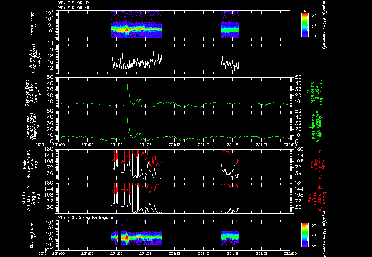
Task: Click the "EI" label above the top color bar
Action: 305,11
